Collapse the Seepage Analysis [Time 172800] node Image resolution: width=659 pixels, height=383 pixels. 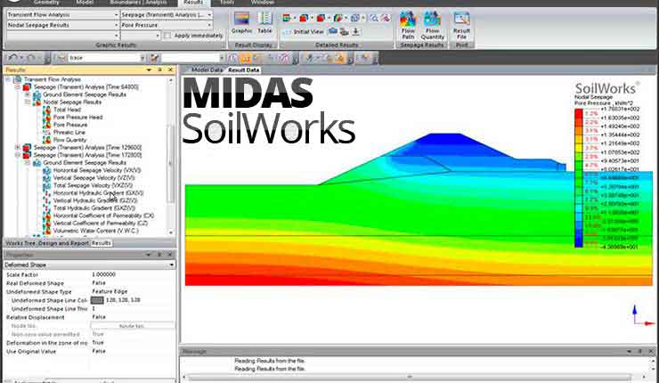[x=17, y=155]
